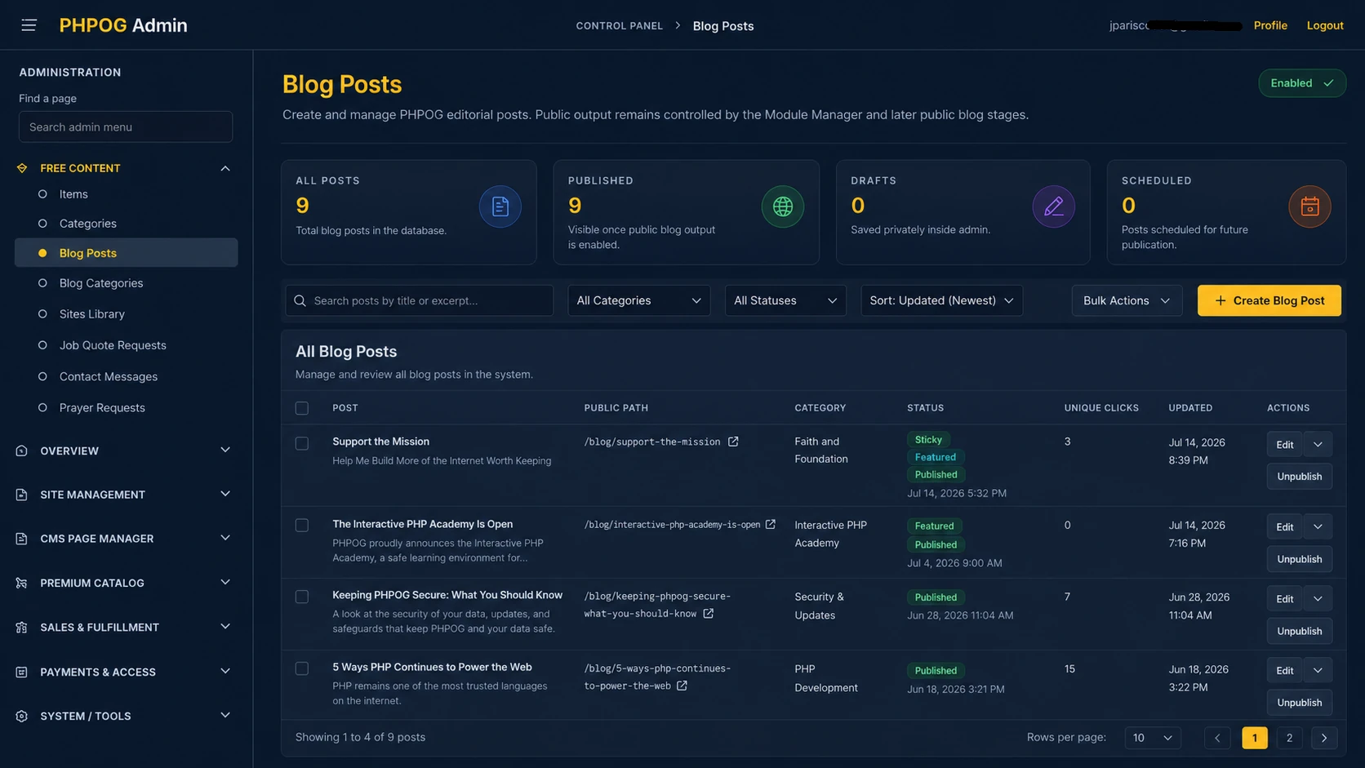Click the Sales & Fulfillment icon

coord(22,627)
